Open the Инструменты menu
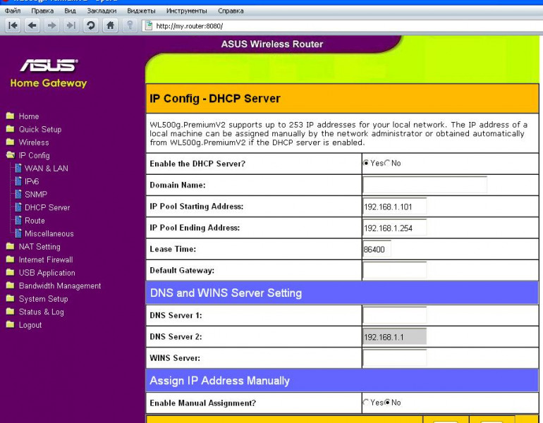 click(187, 11)
